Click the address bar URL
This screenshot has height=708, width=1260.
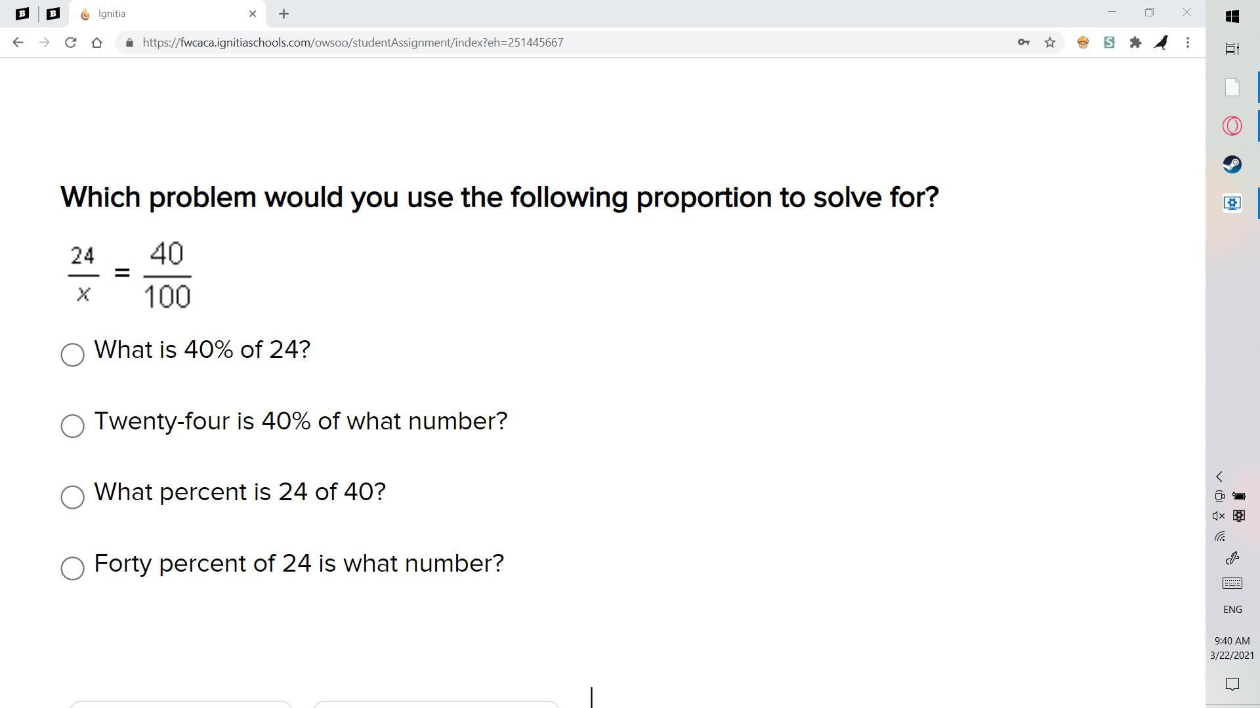tap(352, 43)
